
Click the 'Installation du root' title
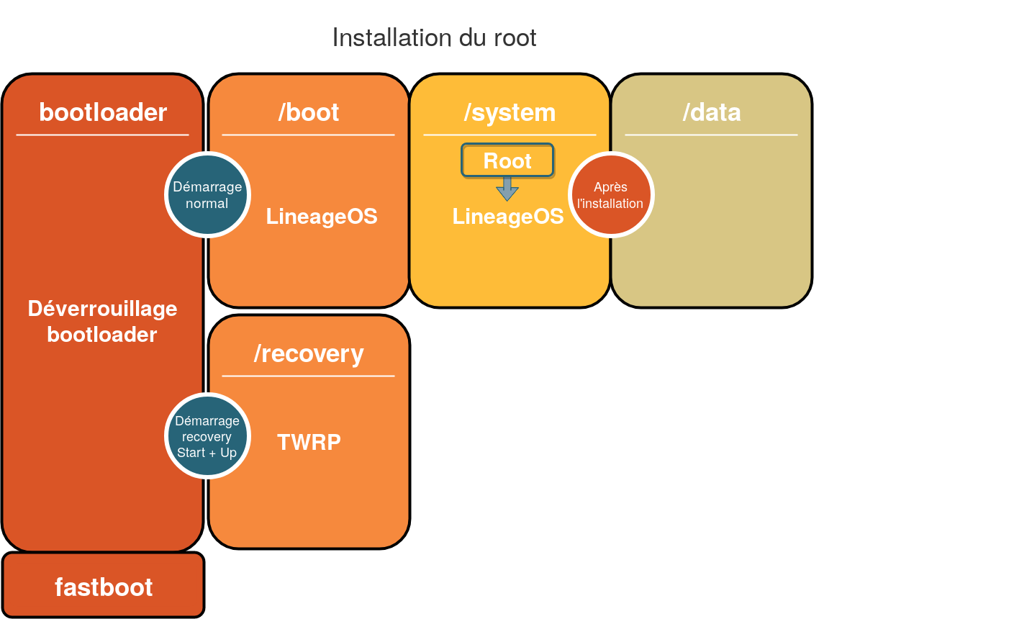coord(434,37)
